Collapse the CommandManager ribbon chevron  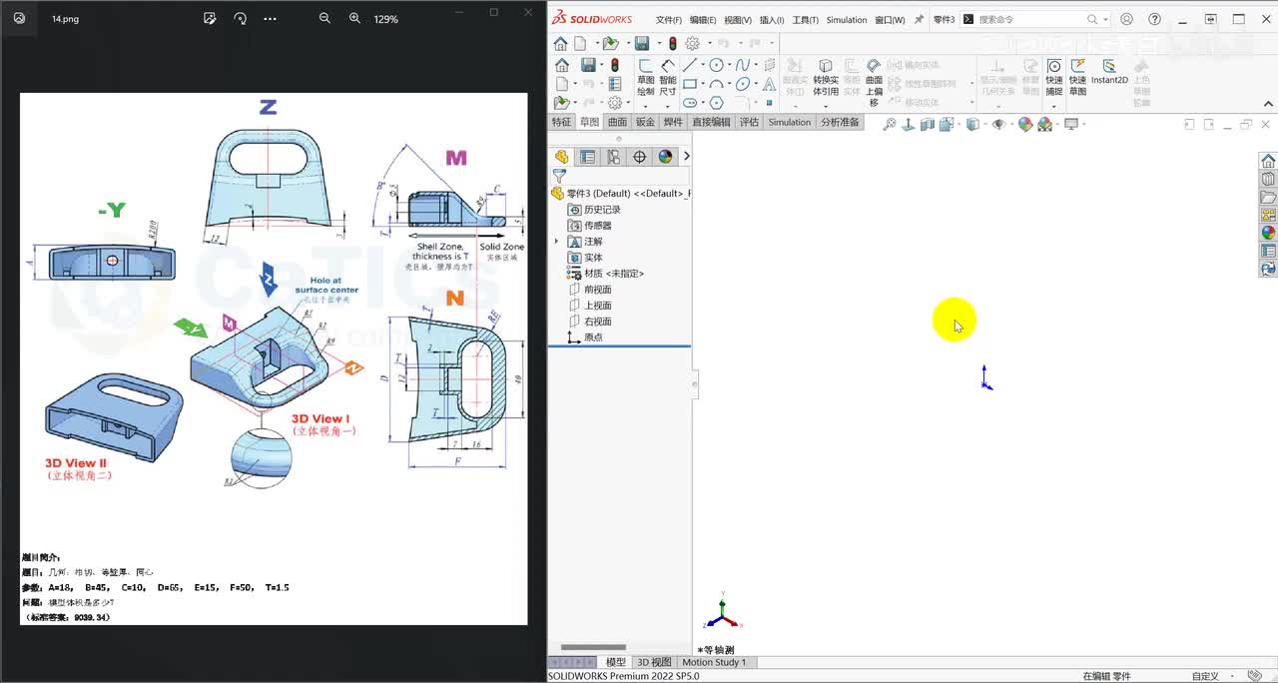coord(1269,103)
